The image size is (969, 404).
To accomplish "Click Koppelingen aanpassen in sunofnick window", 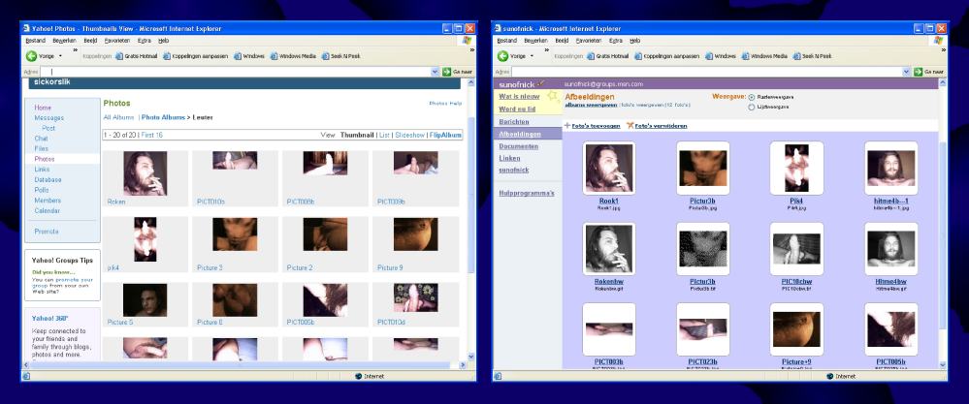I will click(x=668, y=56).
